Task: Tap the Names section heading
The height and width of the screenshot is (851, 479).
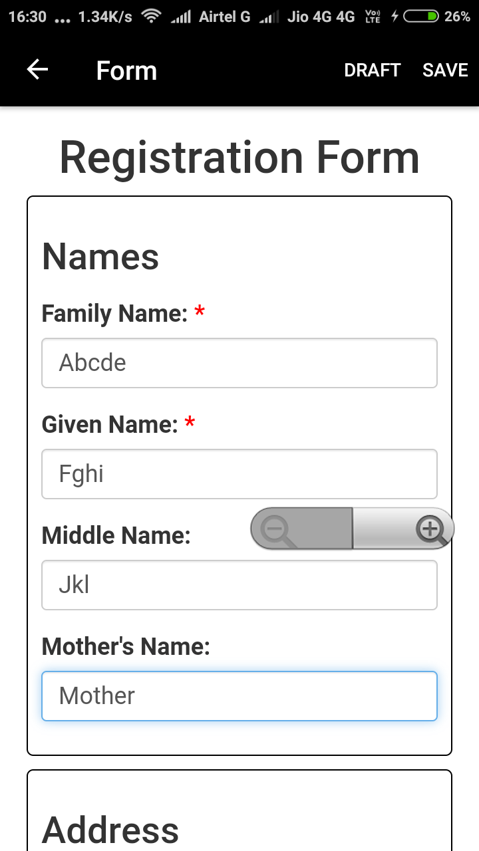Action: pyautogui.click(x=100, y=257)
